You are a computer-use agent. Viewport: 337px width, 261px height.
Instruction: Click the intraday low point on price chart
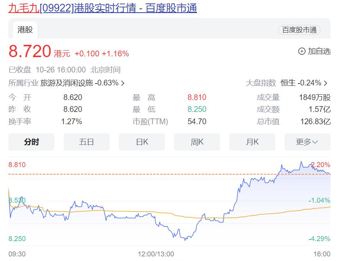coord(185,240)
